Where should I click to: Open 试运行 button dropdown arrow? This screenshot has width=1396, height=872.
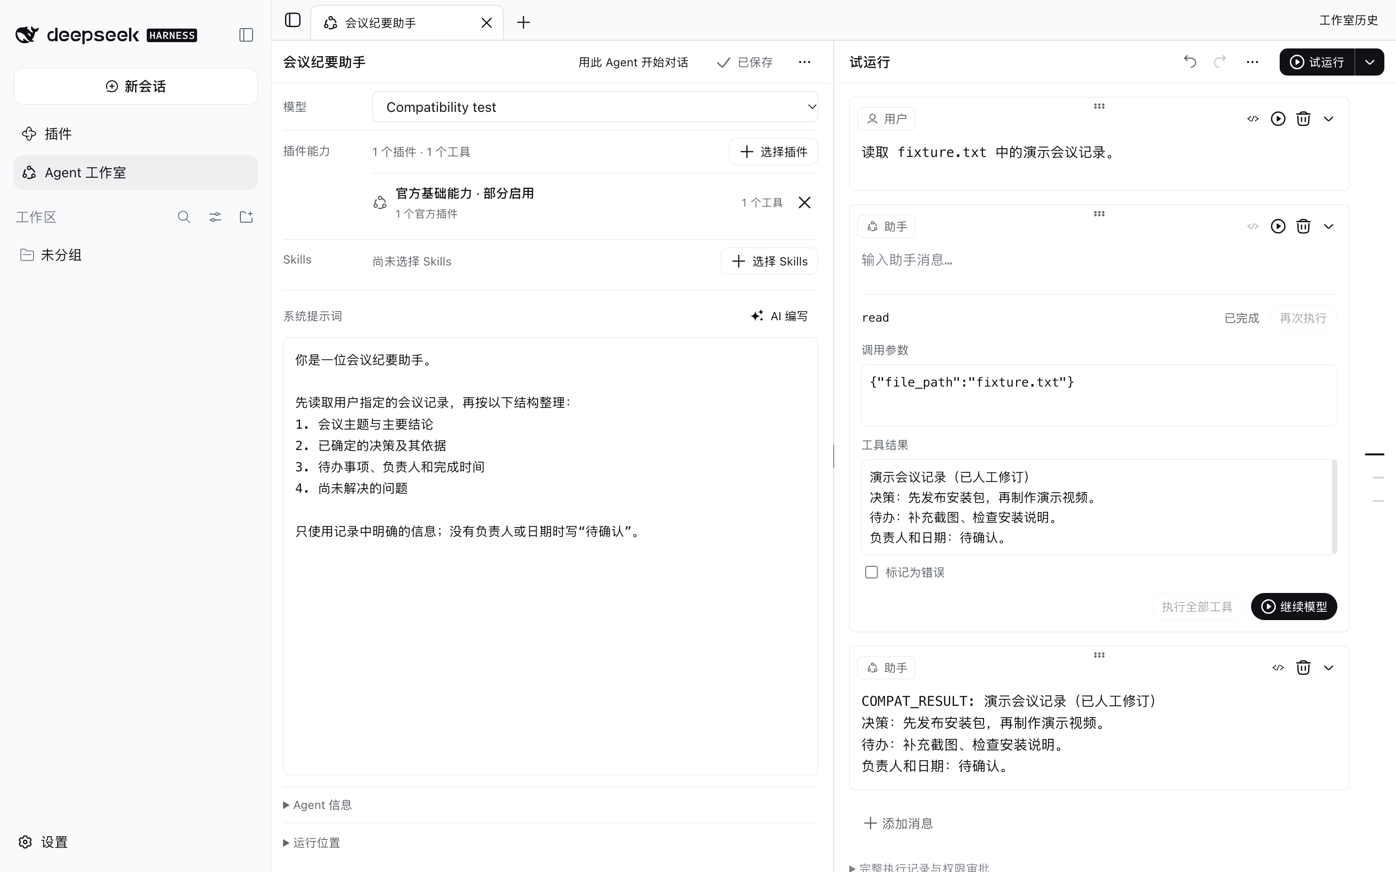click(x=1369, y=62)
